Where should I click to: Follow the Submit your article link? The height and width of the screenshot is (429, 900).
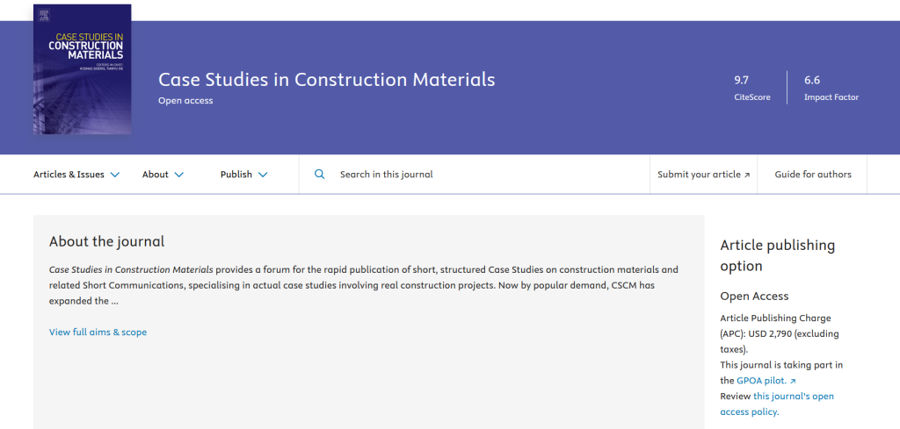point(699,175)
